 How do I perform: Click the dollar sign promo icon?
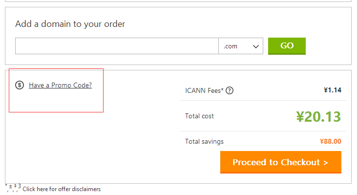click(x=20, y=85)
